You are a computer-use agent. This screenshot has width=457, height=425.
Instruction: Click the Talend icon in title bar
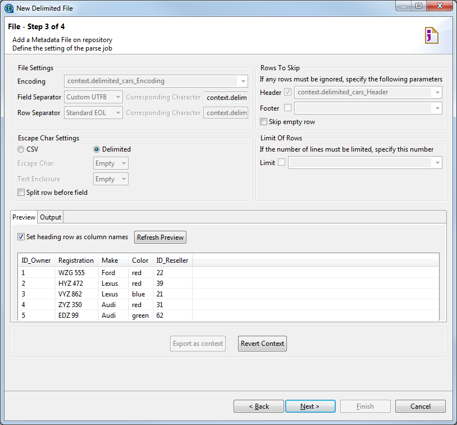tap(9, 8)
